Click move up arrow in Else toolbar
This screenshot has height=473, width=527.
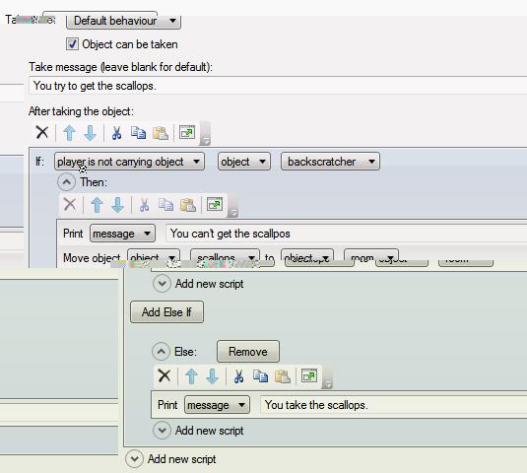click(191, 376)
